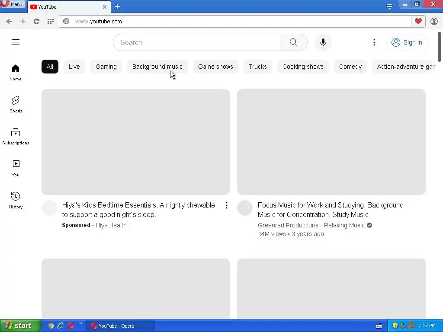Select the Background music chip
Image resolution: width=443 pixels, height=332 pixels.
coord(157,67)
